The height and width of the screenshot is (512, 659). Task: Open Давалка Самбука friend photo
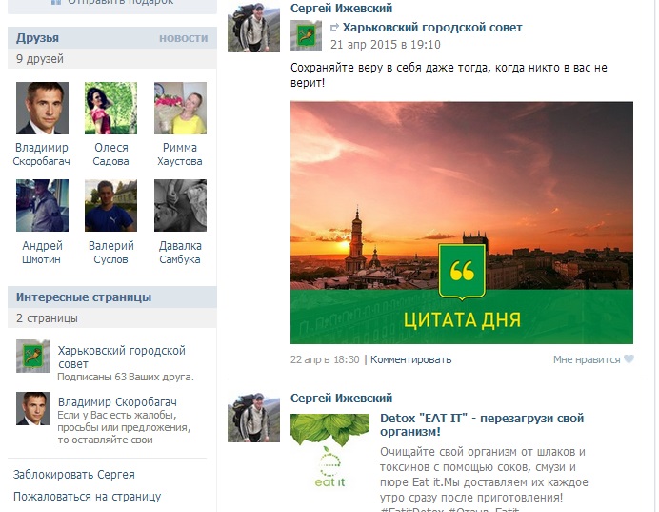(x=180, y=205)
